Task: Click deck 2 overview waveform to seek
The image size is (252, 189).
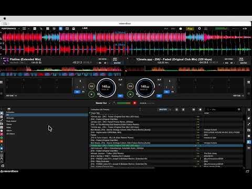Action: tap(188, 69)
